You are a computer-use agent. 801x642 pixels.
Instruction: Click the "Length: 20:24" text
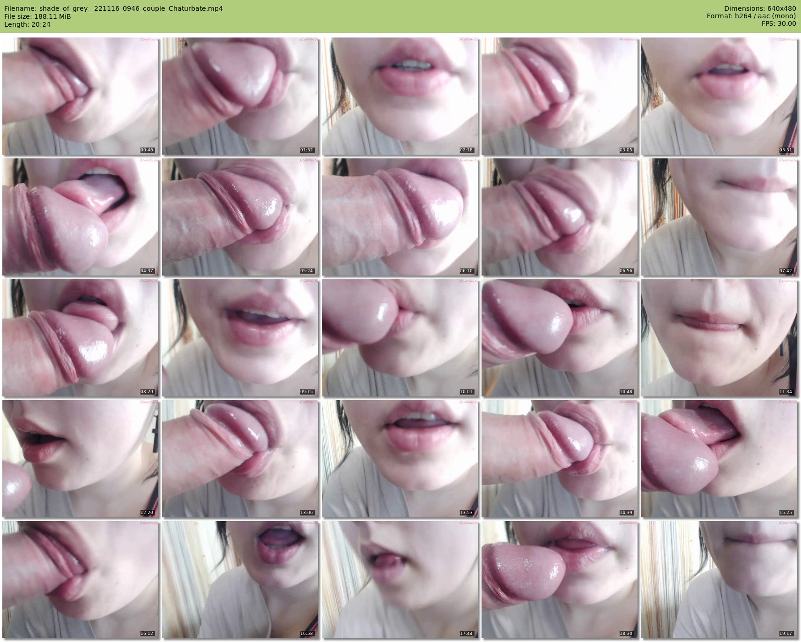[x=27, y=24]
